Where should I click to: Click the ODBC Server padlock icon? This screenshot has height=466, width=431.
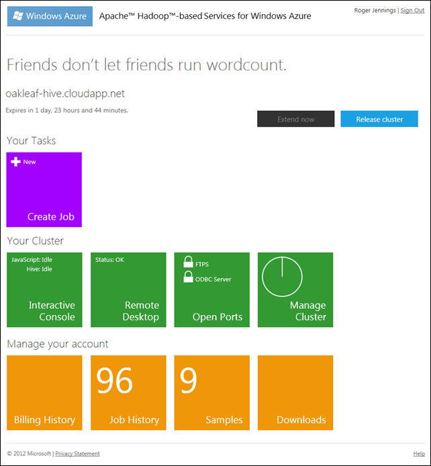click(188, 277)
